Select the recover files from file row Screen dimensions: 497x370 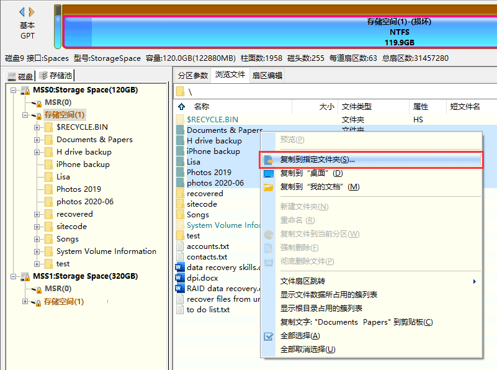pyautogui.click(x=217, y=299)
